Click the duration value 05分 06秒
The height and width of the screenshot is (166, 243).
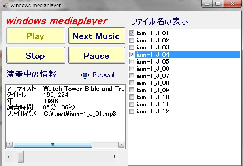click(x=59, y=107)
